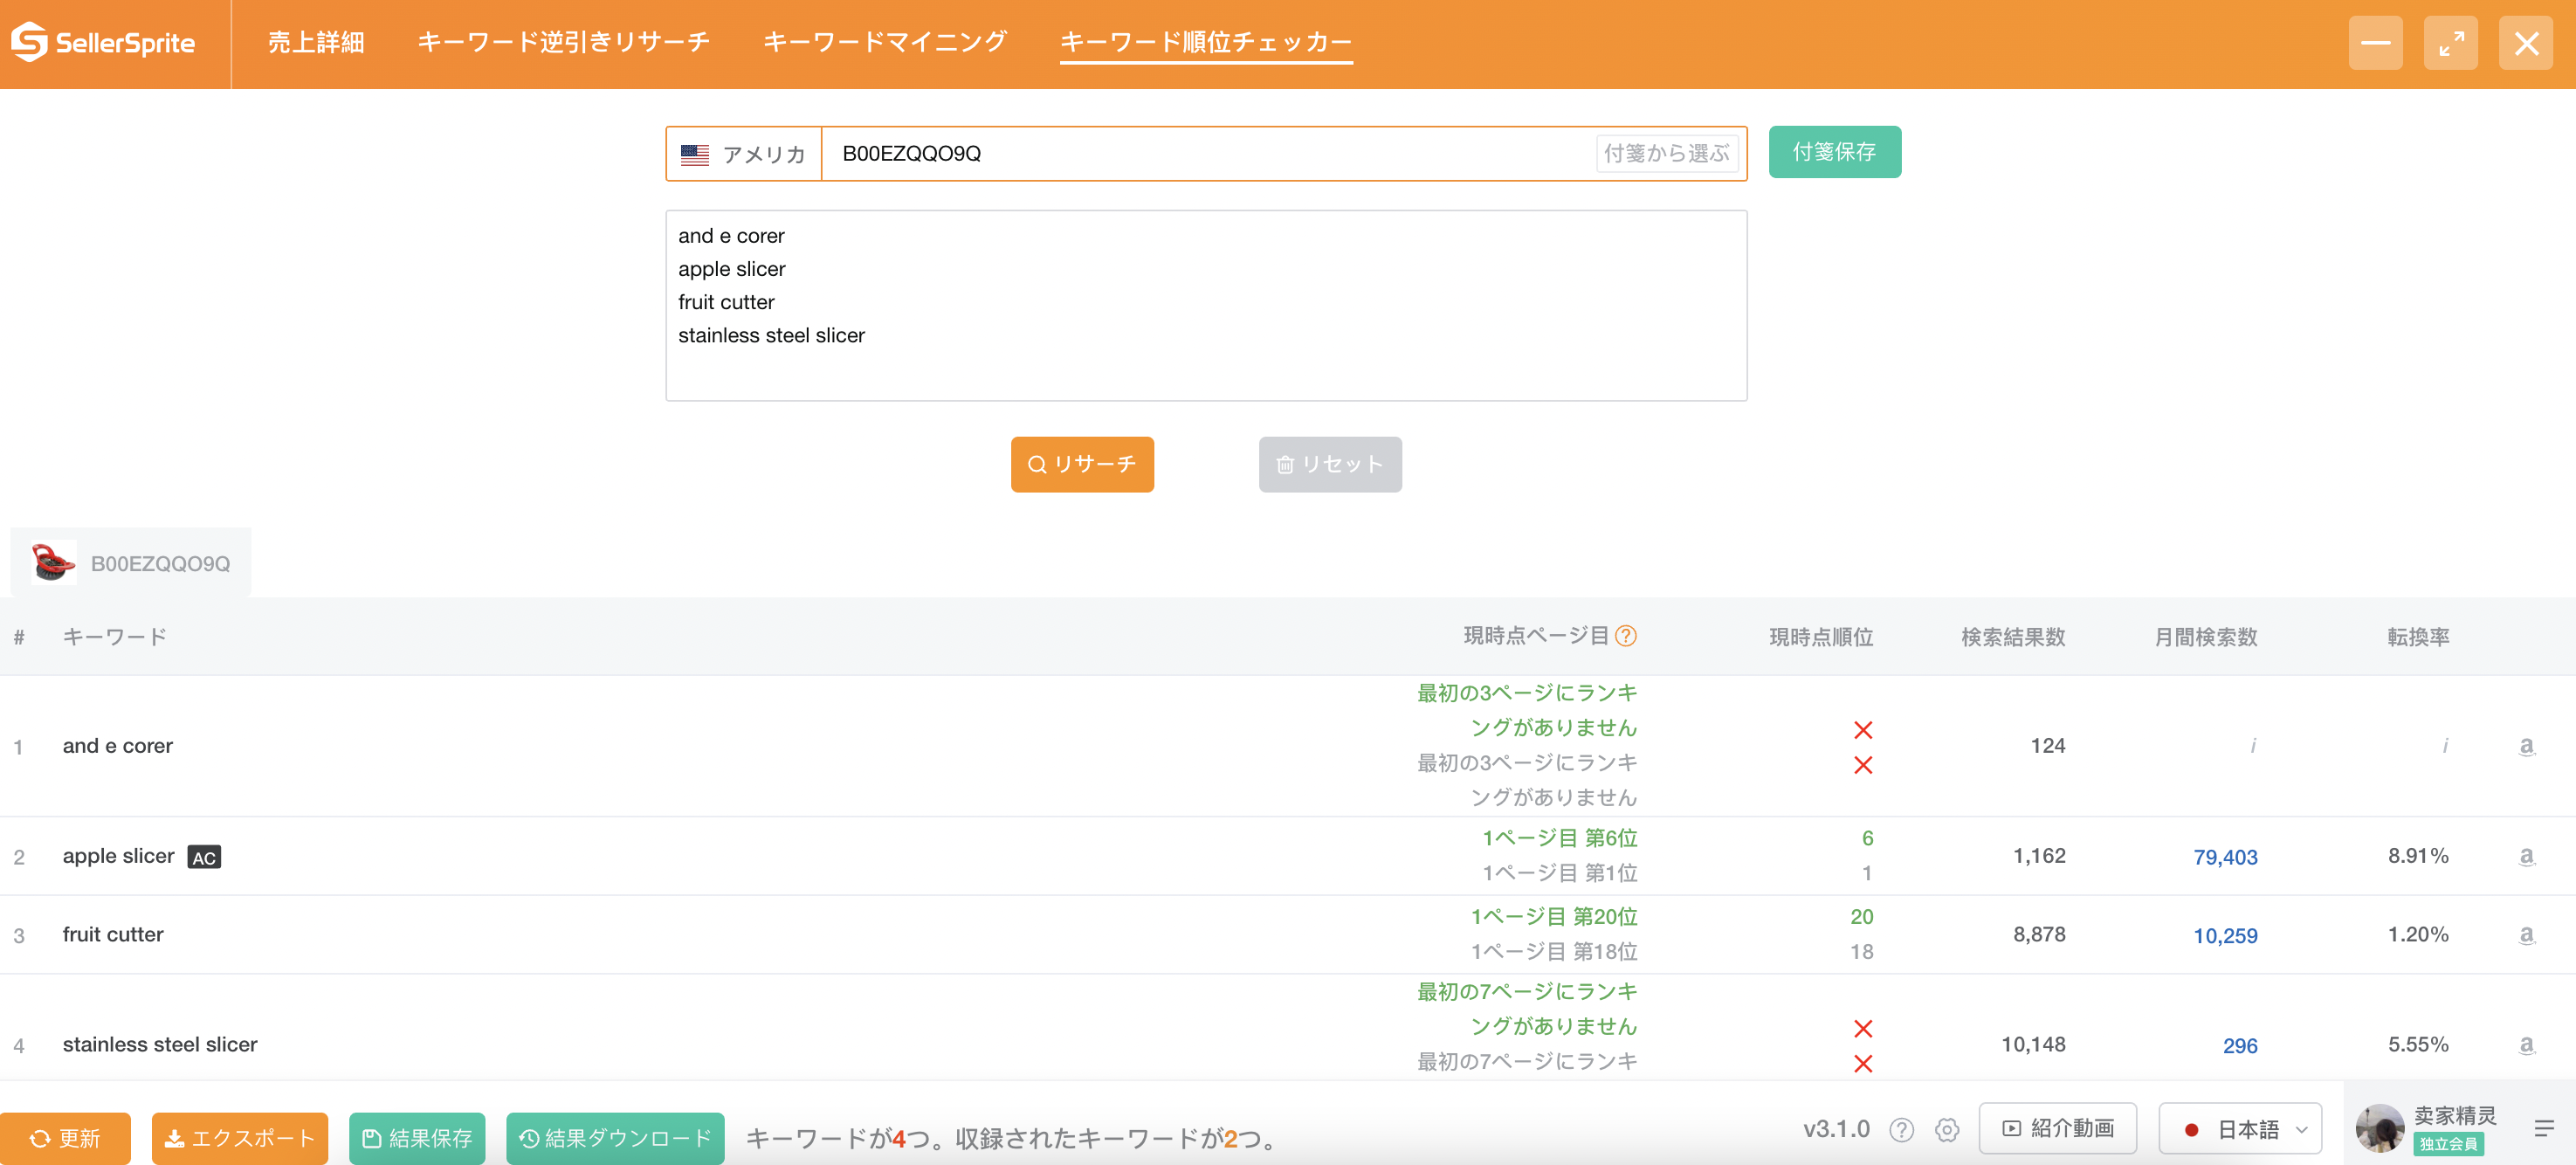Open monthly search volume 10,259 link
Image resolution: width=2576 pixels, height=1165 pixels.
2225,936
